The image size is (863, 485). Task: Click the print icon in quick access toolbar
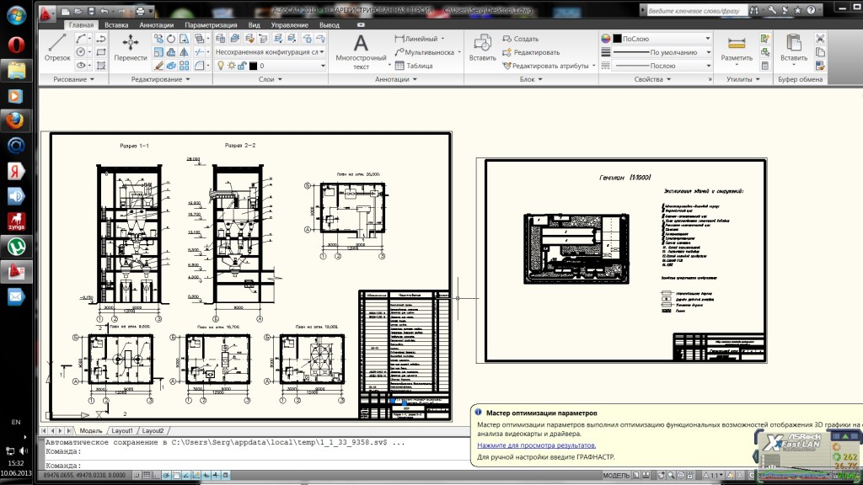140,11
